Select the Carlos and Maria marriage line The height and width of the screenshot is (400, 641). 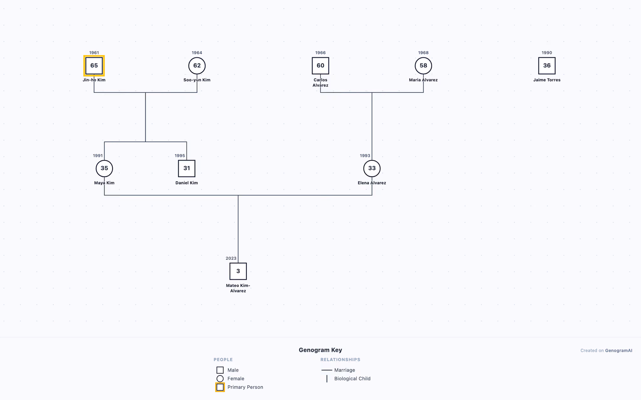[x=372, y=92]
